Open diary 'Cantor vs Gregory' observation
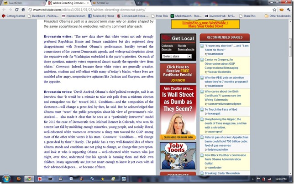The image size is (294, 184). tap(221, 64)
